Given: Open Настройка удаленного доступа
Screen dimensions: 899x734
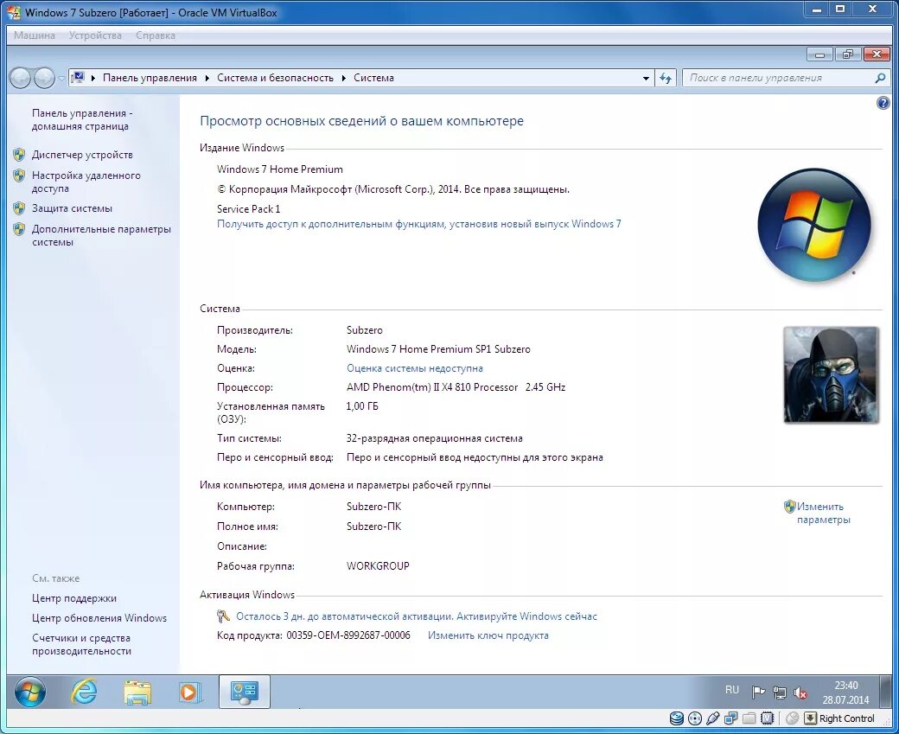Looking at the screenshot, I should tap(86, 182).
